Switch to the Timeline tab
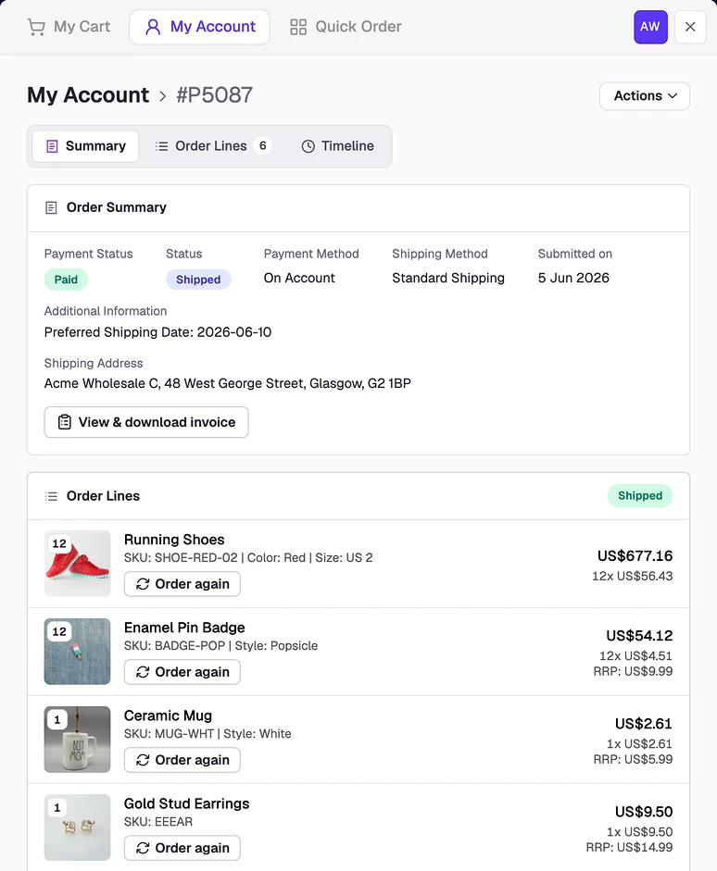This screenshot has width=717, height=871. click(338, 146)
